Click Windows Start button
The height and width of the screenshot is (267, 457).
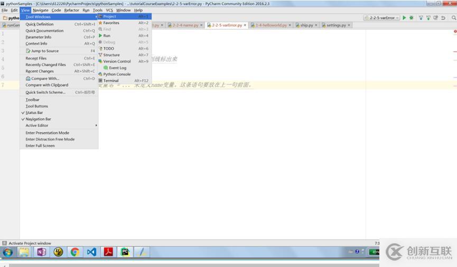(x=7, y=252)
